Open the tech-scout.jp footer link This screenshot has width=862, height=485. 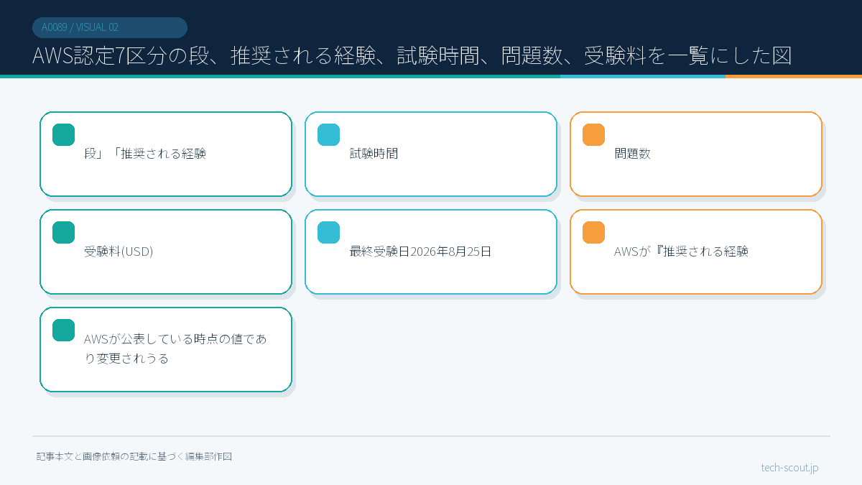[789, 468]
